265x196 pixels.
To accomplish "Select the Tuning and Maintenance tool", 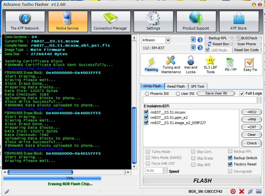I will click(171, 64).
